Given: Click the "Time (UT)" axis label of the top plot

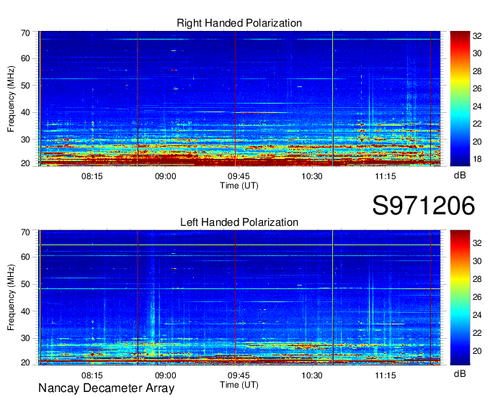Looking at the screenshot, I should click(x=239, y=186).
